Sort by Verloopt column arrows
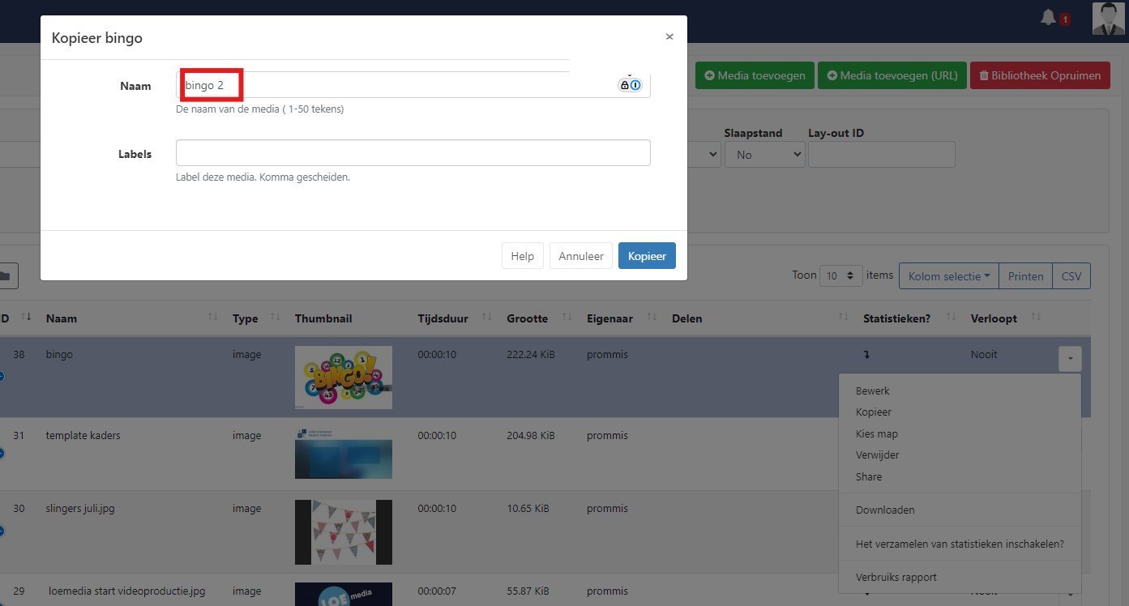The width and height of the screenshot is (1129, 606). coord(1034,318)
